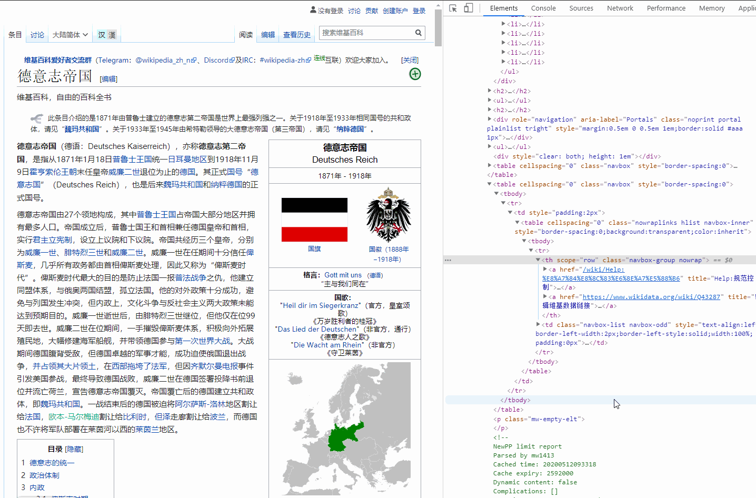
Task: Expand the div role="navigation" Portals node
Action: point(490,119)
